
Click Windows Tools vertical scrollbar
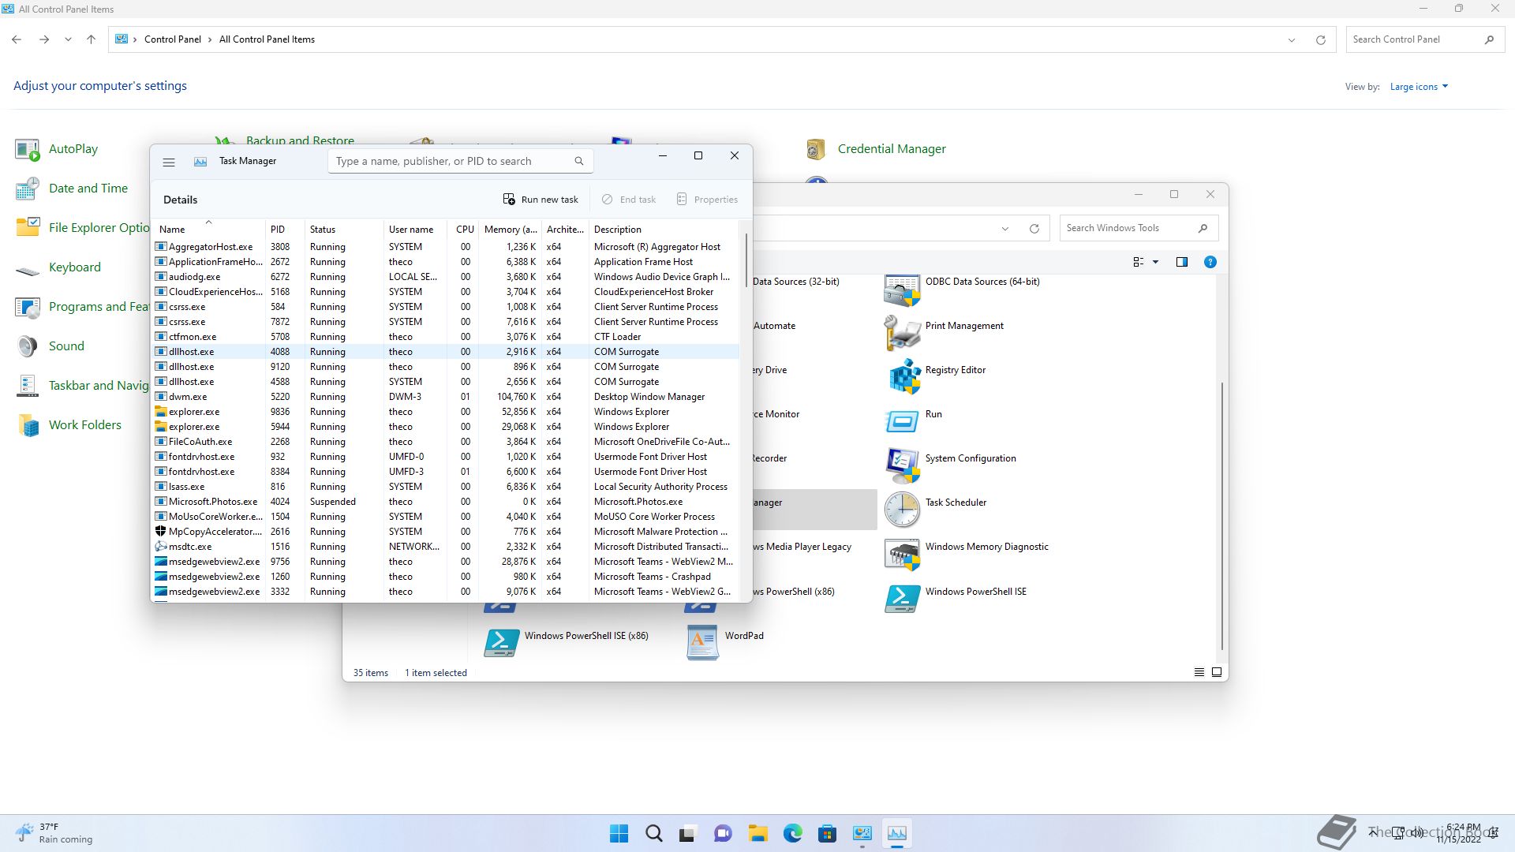pyautogui.click(x=1221, y=516)
